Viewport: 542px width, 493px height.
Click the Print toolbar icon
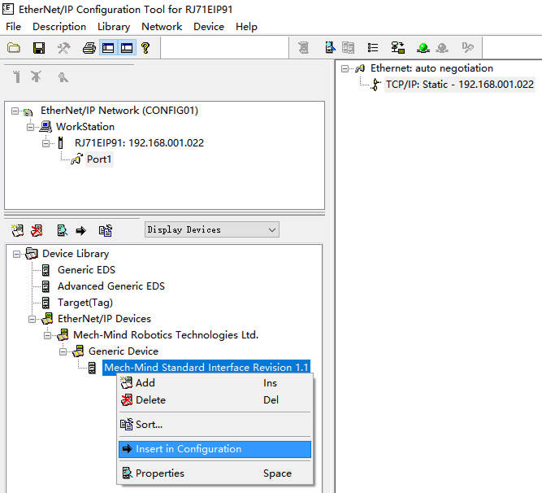coord(89,48)
